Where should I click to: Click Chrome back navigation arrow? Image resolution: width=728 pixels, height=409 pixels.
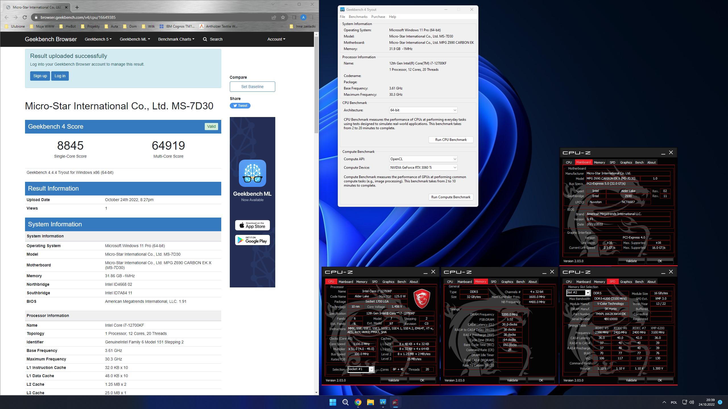[x=7, y=17]
